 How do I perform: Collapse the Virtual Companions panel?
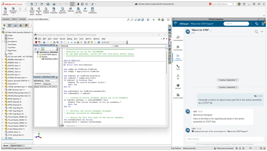(174, 19)
